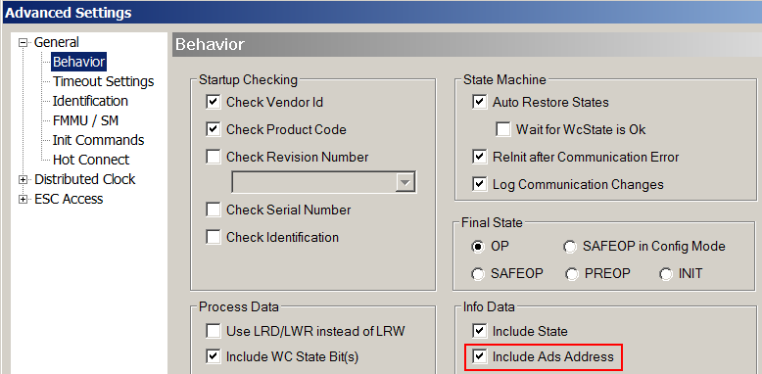
Task: Select the General tree item label
Action: [x=57, y=43]
